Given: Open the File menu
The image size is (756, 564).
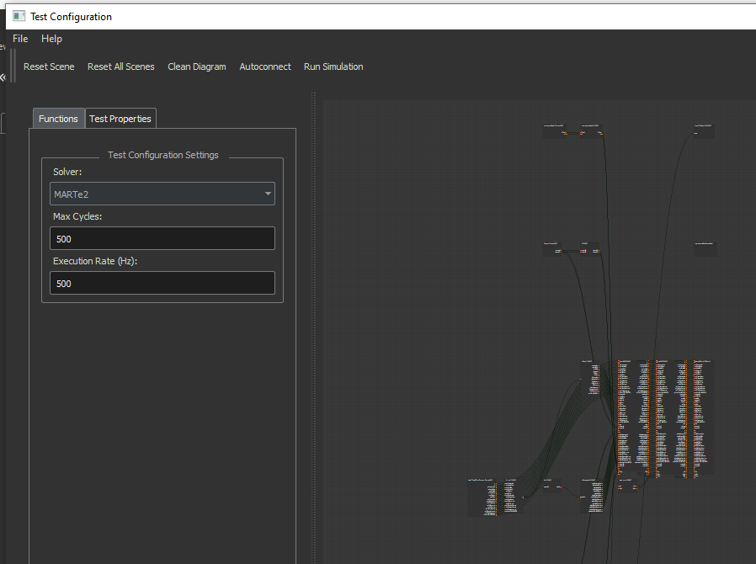Looking at the screenshot, I should (x=19, y=39).
